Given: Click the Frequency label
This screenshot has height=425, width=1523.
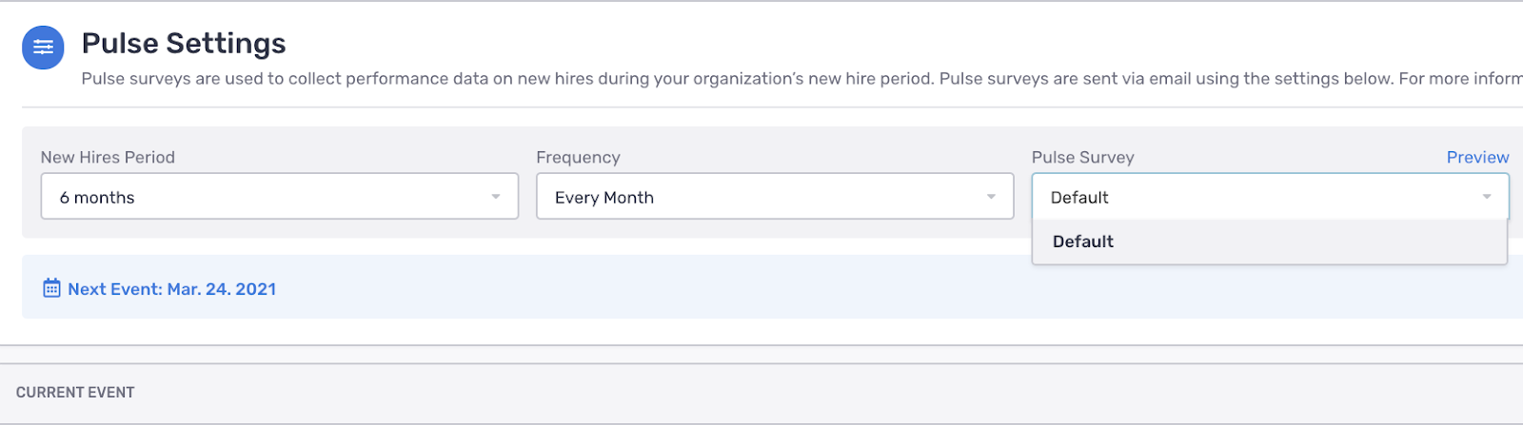Looking at the screenshot, I should 578,157.
